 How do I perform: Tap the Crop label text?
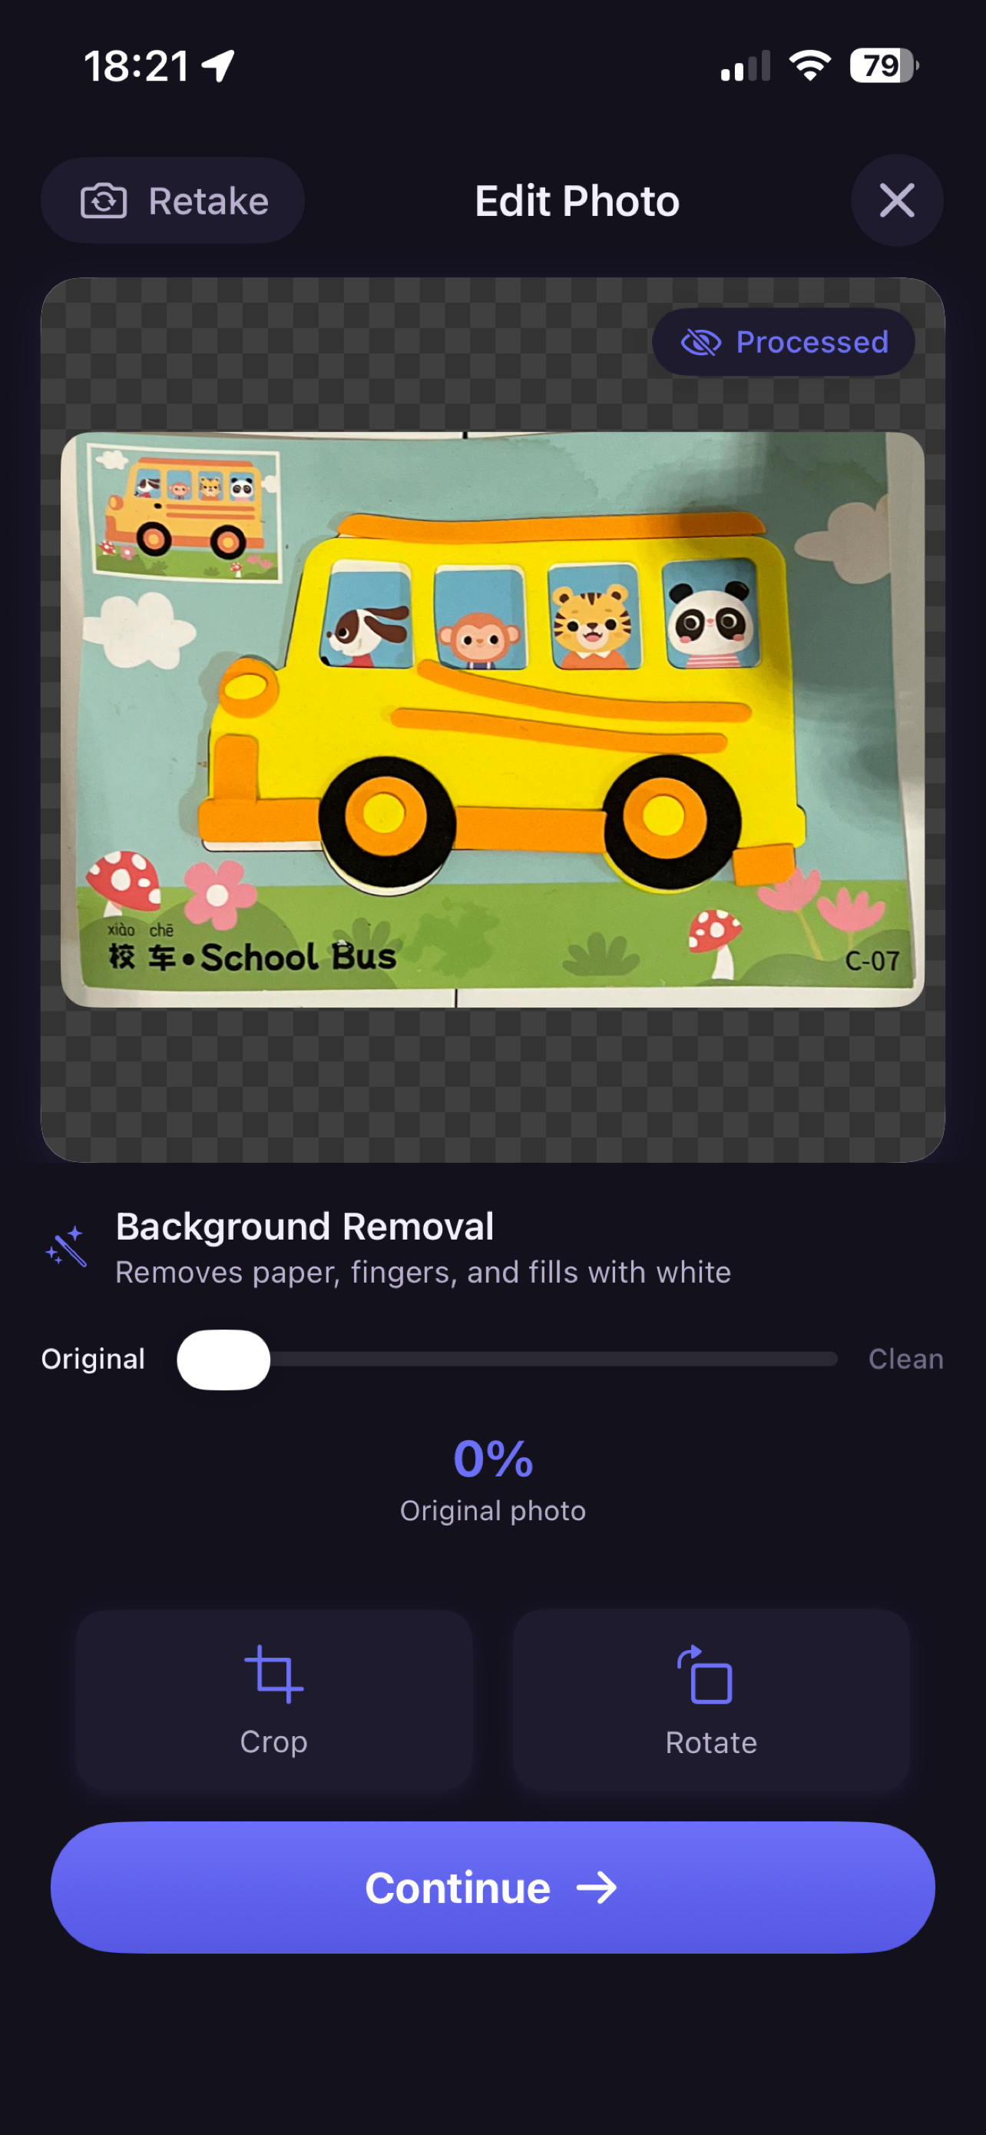(x=274, y=1742)
